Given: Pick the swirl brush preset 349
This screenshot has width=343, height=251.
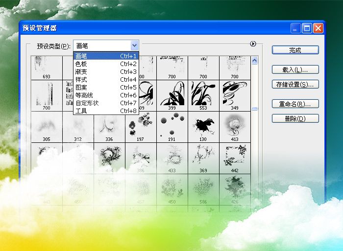Looking at the screenshot, I should (x=235, y=93).
